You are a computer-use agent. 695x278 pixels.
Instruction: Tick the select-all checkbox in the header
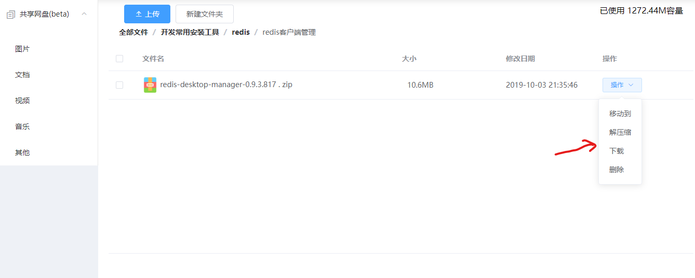119,59
